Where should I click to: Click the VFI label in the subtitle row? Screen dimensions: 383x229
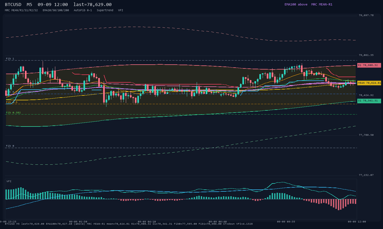121,10
